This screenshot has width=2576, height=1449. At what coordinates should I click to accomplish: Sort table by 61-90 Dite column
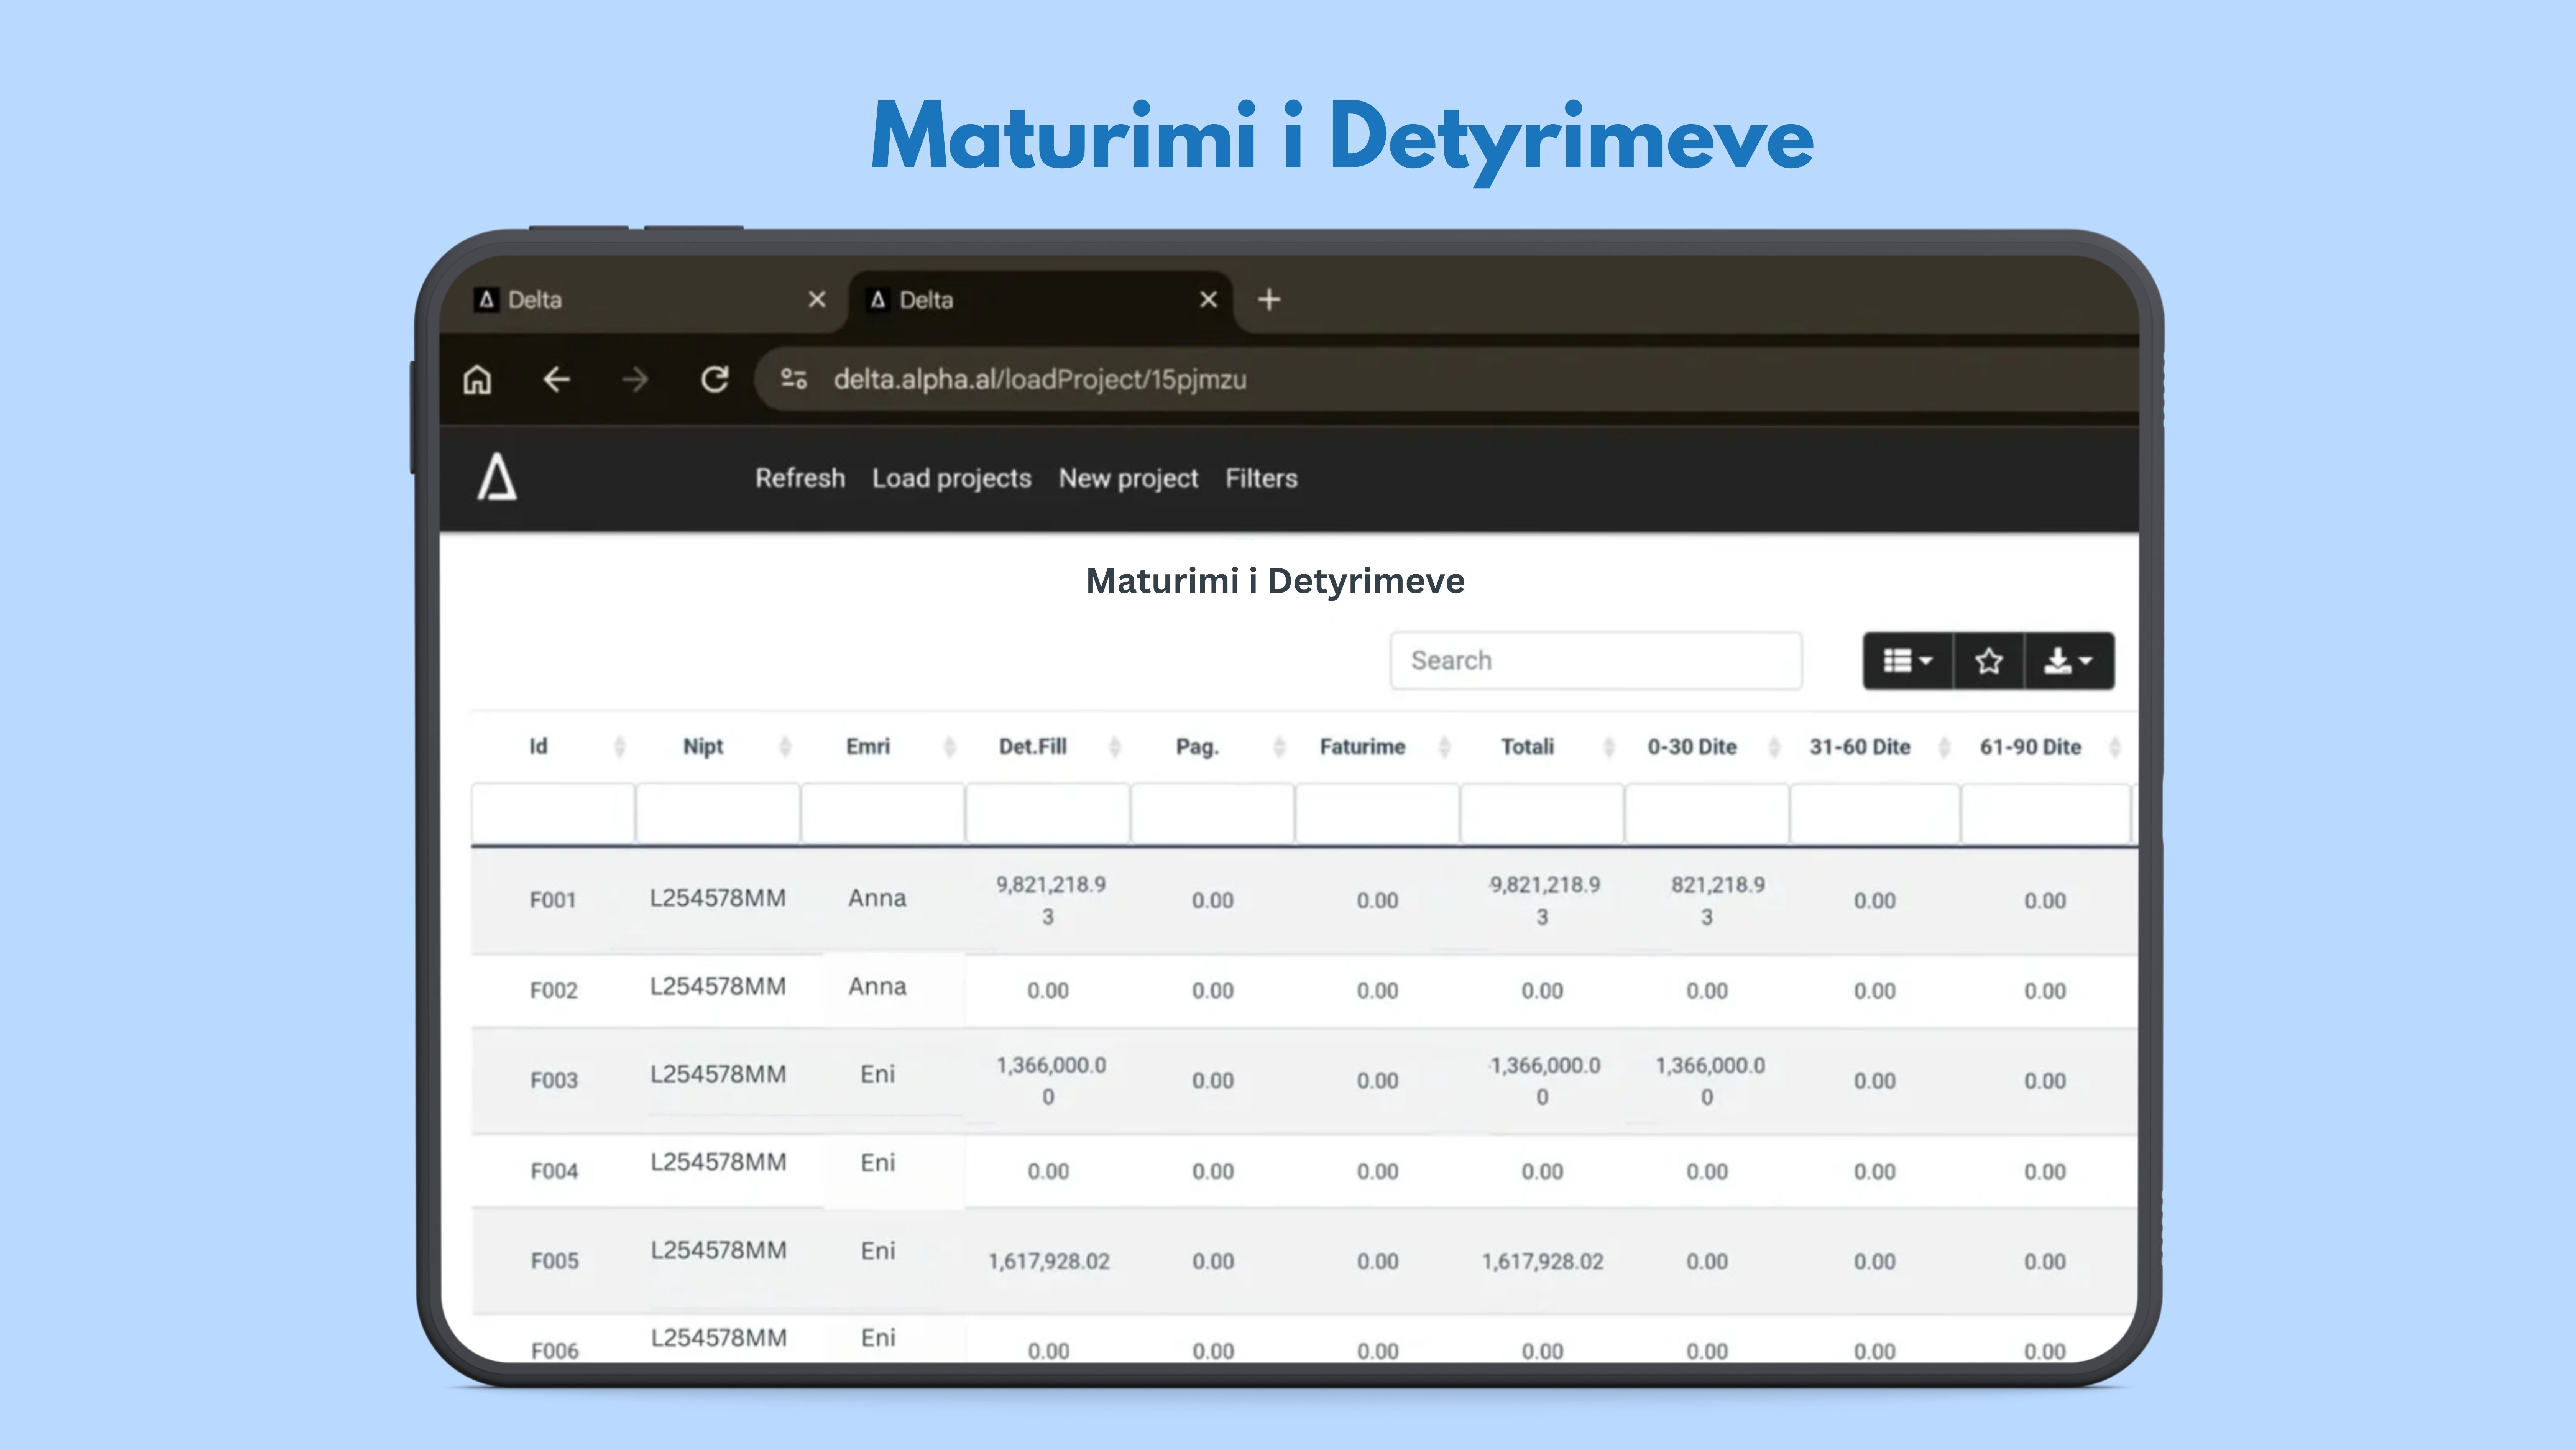pos(2115,747)
